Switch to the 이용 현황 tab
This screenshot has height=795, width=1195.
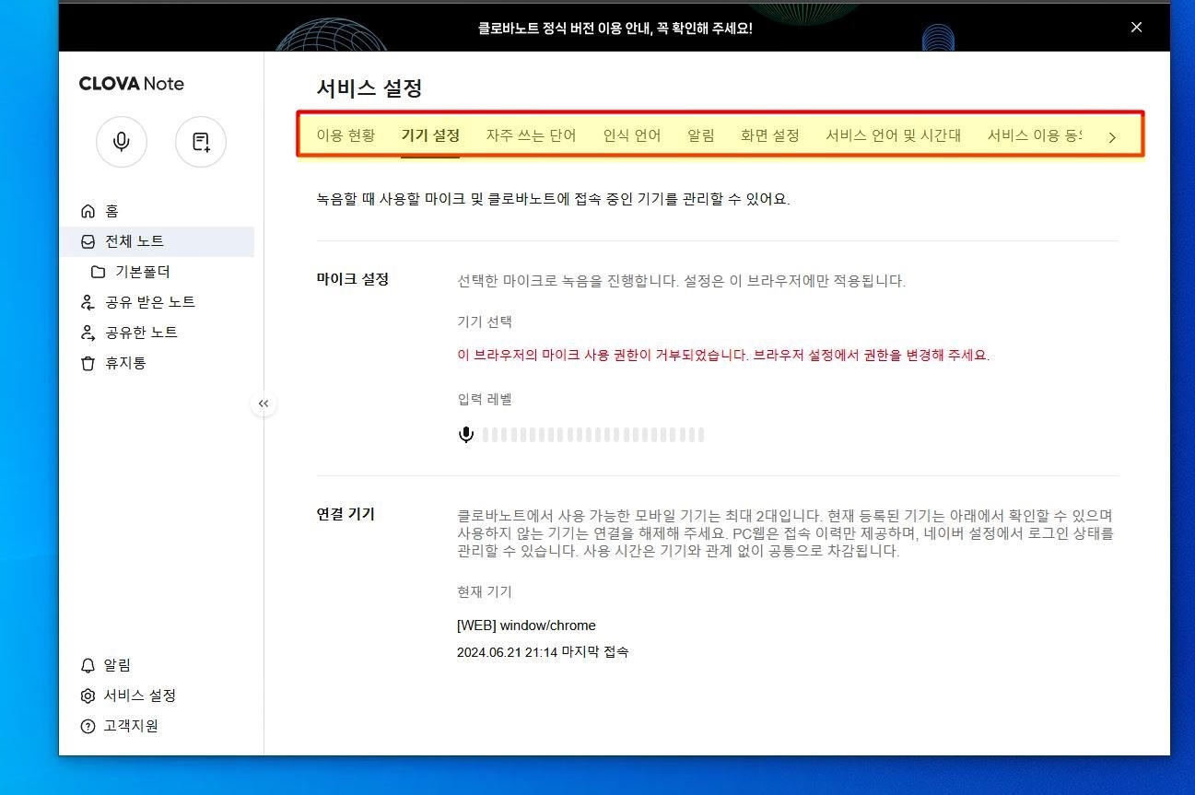(x=346, y=135)
